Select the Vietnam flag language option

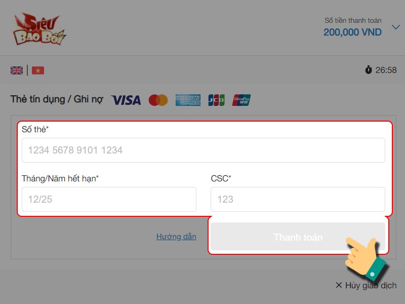tap(38, 70)
